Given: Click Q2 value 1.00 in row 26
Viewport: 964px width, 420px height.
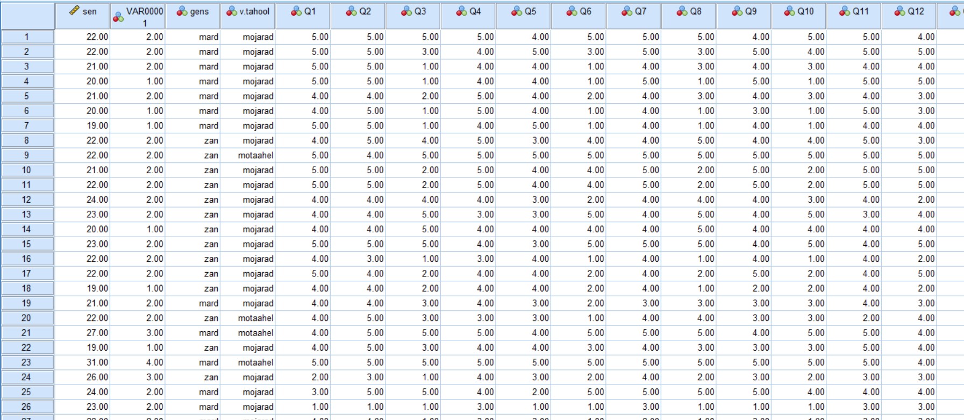Looking at the screenshot, I should tap(375, 407).
